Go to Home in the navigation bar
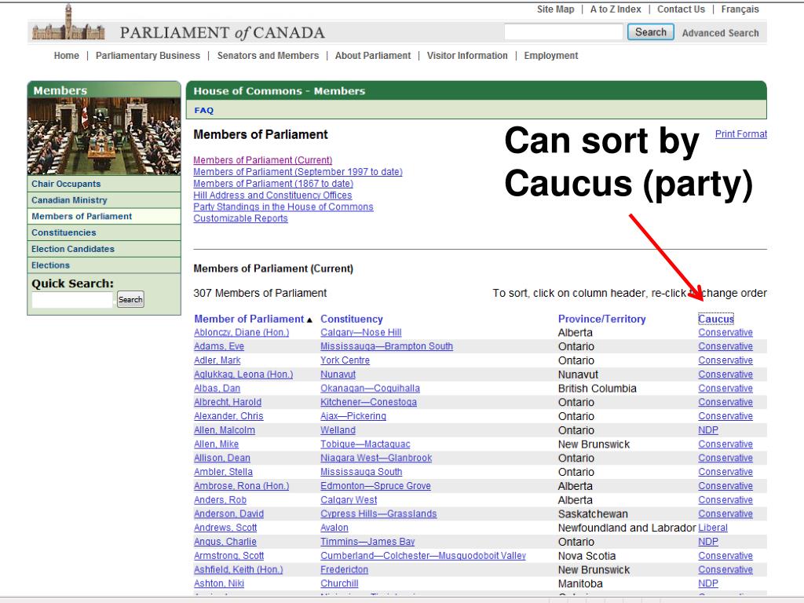This screenshot has height=603, width=804. click(67, 56)
